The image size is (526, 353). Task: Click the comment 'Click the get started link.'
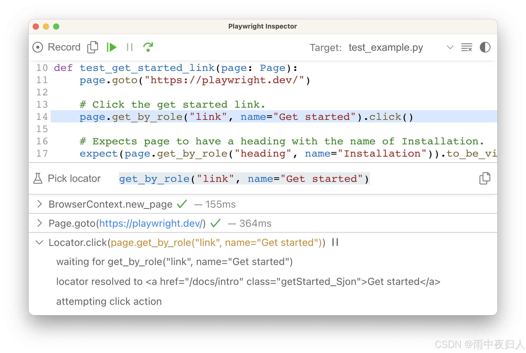pos(172,105)
